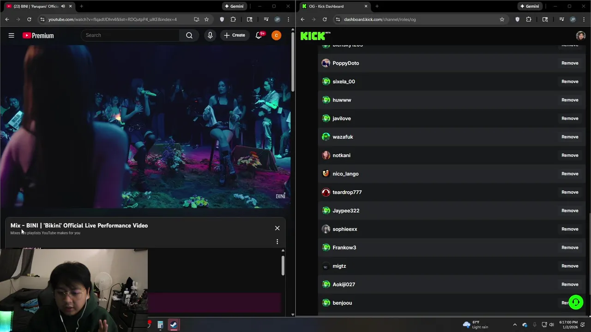Click the username benjoou
This screenshot has width=591, height=332.
[x=342, y=303]
